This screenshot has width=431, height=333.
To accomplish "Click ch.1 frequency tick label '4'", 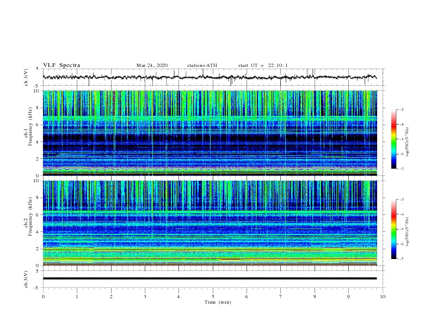I will (38, 142).
